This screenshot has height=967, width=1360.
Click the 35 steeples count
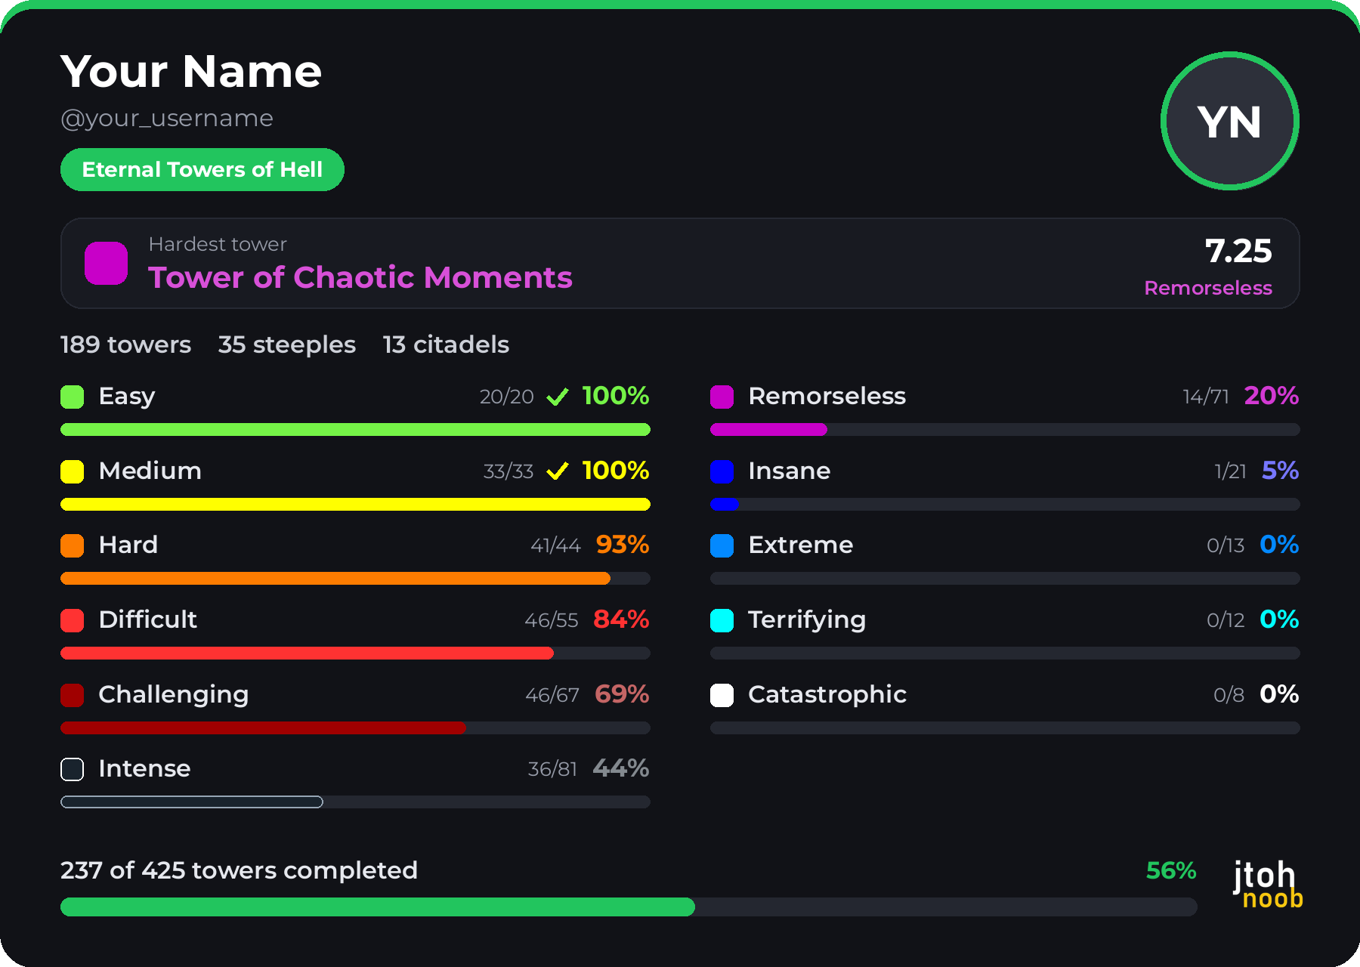[287, 344]
